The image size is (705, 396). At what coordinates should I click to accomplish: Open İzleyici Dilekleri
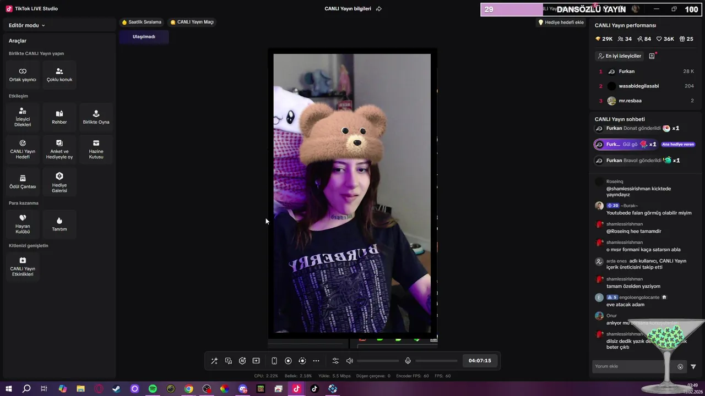[x=23, y=117]
